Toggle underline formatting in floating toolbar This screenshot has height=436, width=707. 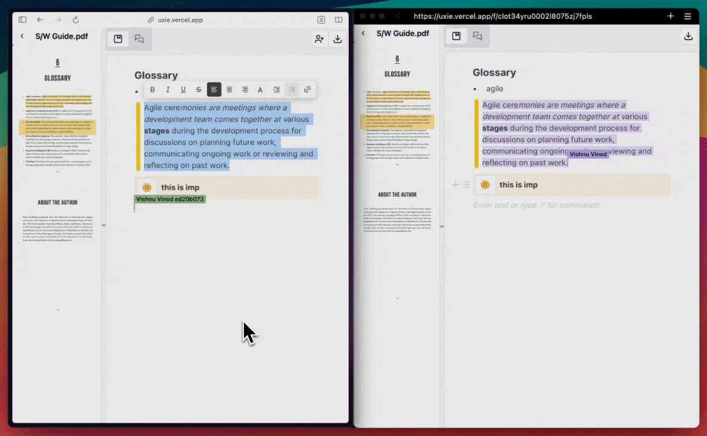(183, 89)
